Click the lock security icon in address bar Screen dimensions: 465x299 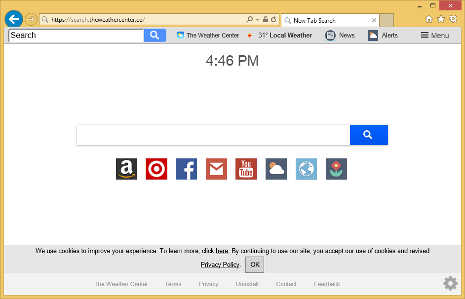pyautogui.click(x=266, y=20)
